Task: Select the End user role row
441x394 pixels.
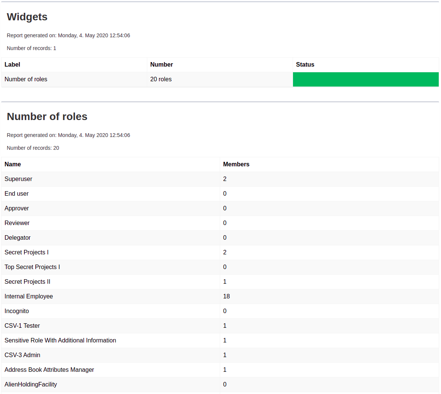Action: (17, 194)
